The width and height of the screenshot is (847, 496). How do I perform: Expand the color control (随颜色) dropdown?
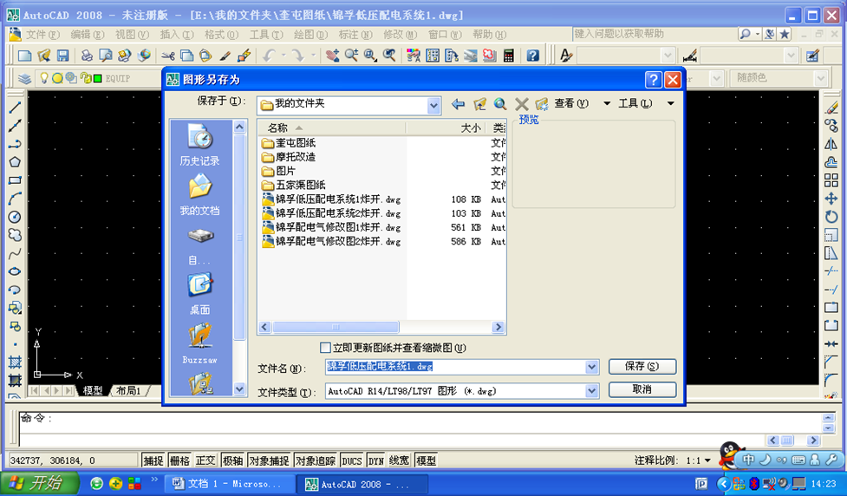(821, 78)
